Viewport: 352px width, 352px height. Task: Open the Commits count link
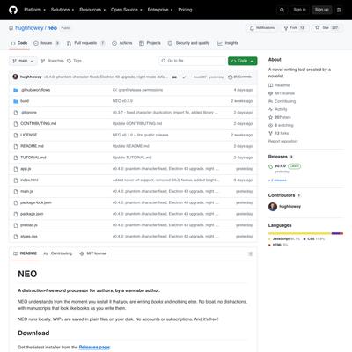click(240, 77)
